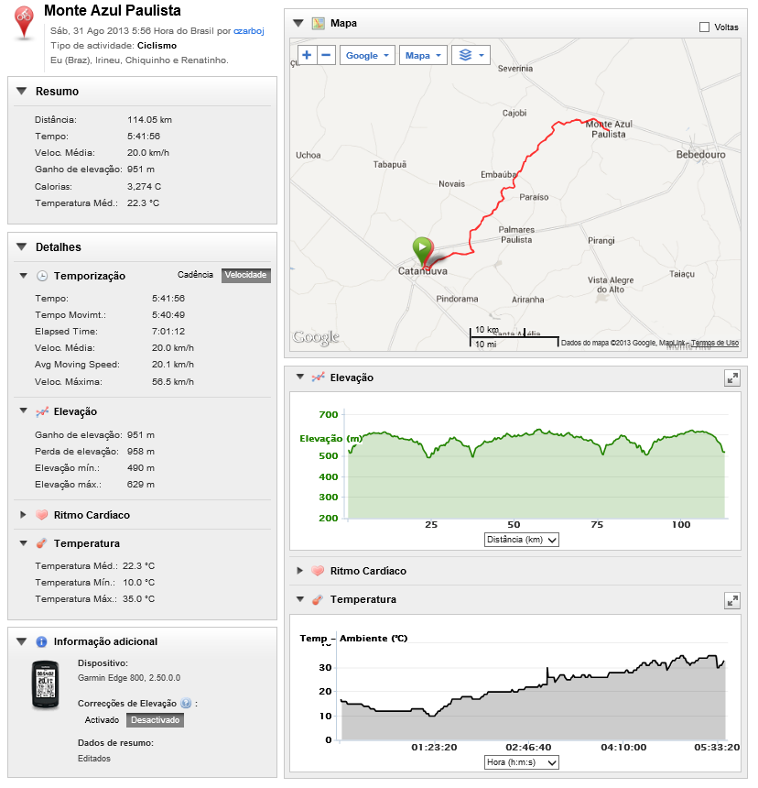This screenshot has height=788, width=758.
Task: Change the Hora (h:m:s) axis selector
Action: click(x=522, y=761)
